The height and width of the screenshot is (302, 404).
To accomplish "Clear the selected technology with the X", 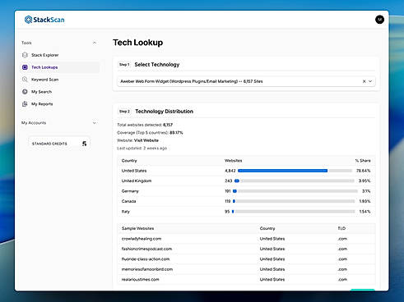I will 365,81.
